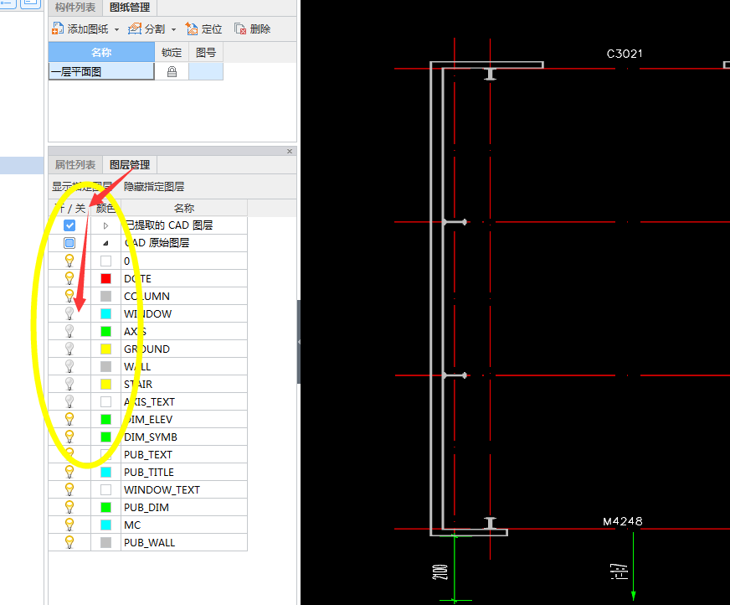Screen dimensions: 730x605
Task: Select the PUB_TITLE layer name
Action: pos(148,472)
